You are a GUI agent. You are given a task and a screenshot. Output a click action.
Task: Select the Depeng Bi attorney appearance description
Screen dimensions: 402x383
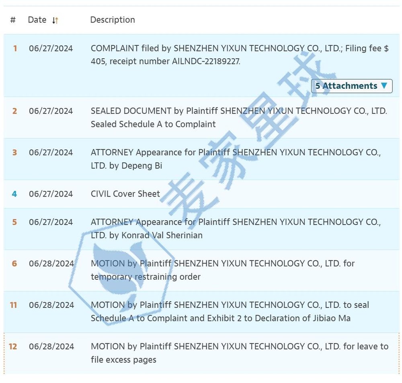(236, 159)
